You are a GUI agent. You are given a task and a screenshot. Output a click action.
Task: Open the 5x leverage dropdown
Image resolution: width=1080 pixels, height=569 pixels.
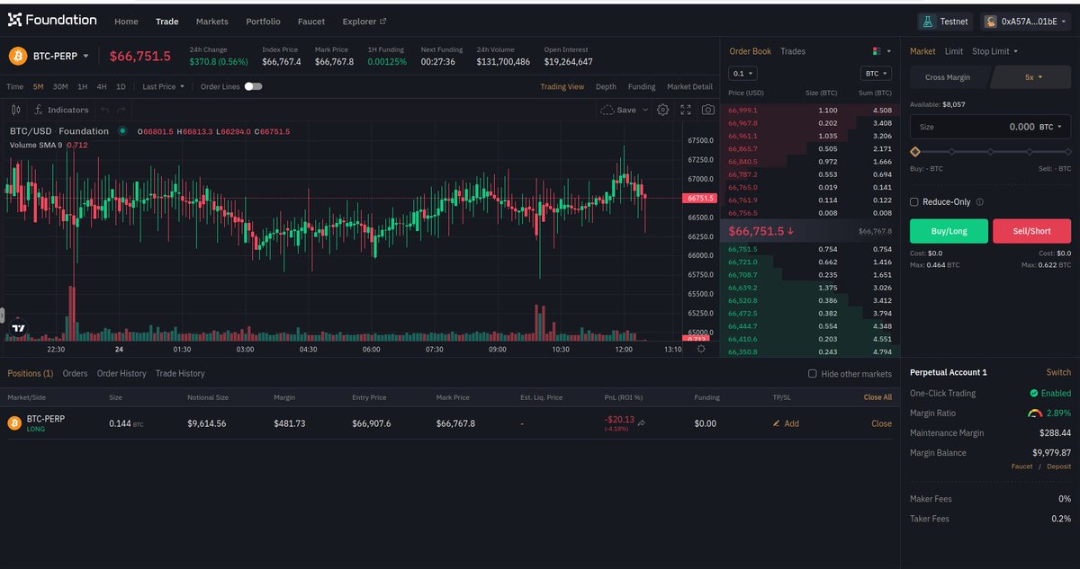click(x=1033, y=77)
